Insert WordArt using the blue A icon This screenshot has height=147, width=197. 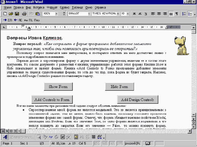coord(5,137)
